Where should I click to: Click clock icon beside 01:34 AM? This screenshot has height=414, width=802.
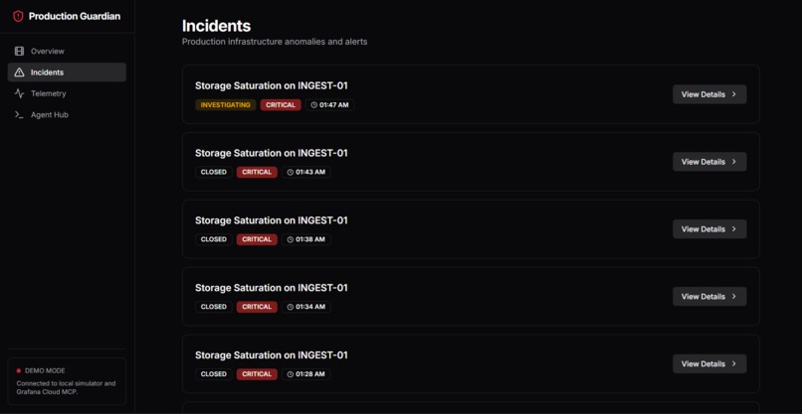pyautogui.click(x=291, y=308)
